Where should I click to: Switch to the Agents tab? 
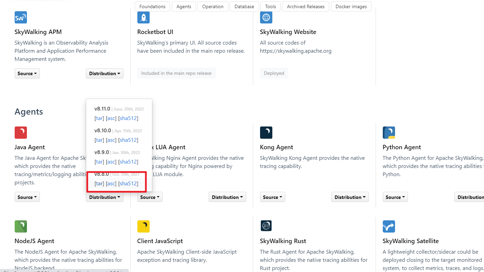point(184,6)
